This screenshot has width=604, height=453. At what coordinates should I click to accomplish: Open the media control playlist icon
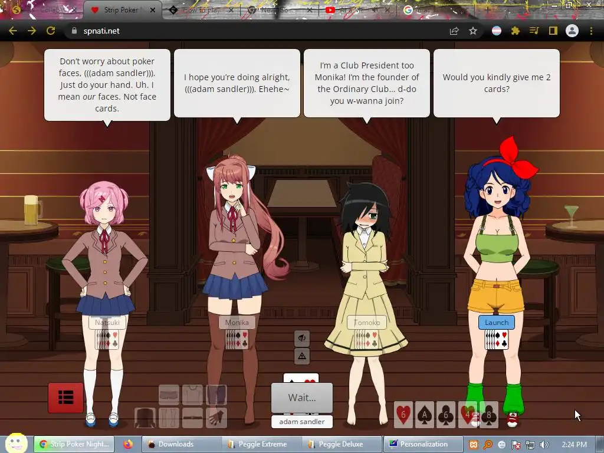coord(534,31)
